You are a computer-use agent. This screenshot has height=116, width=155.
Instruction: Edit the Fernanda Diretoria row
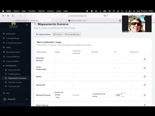point(145,59)
